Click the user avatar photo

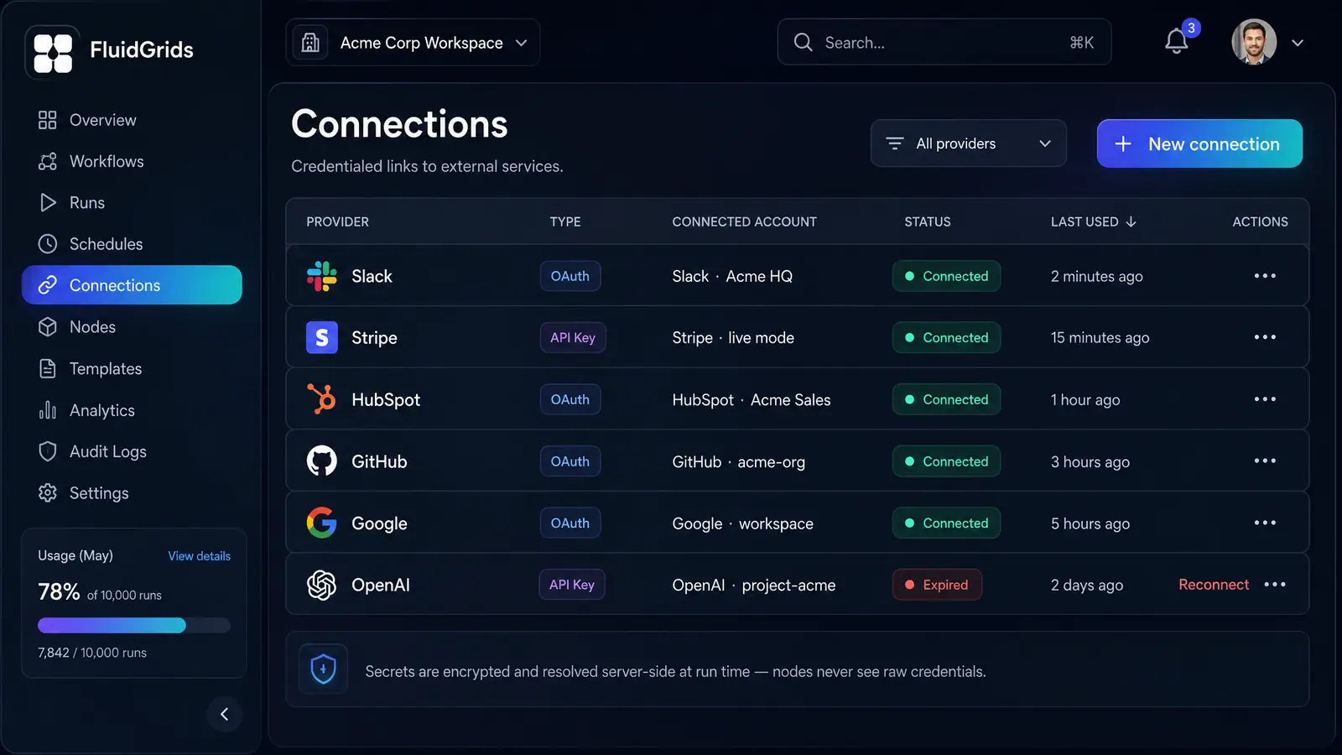tap(1254, 42)
